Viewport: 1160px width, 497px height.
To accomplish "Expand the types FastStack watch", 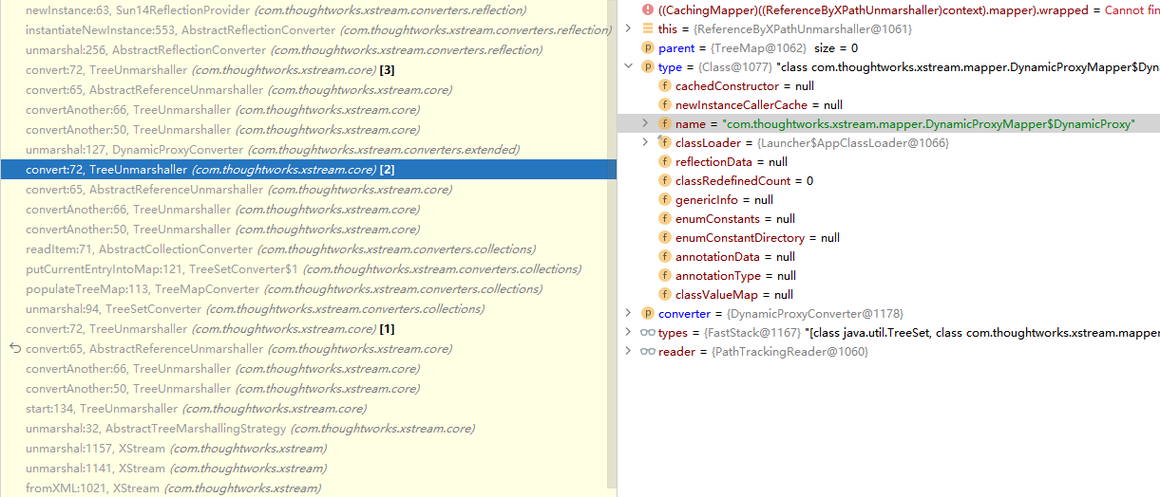I will click(x=628, y=332).
